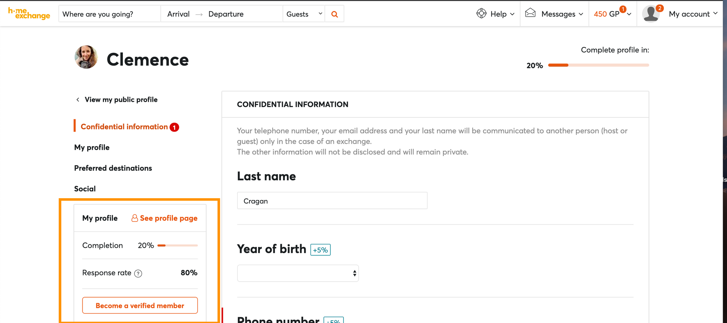Click the Response rate question mark icon
This screenshot has width=727, height=323.
click(x=138, y=274)
